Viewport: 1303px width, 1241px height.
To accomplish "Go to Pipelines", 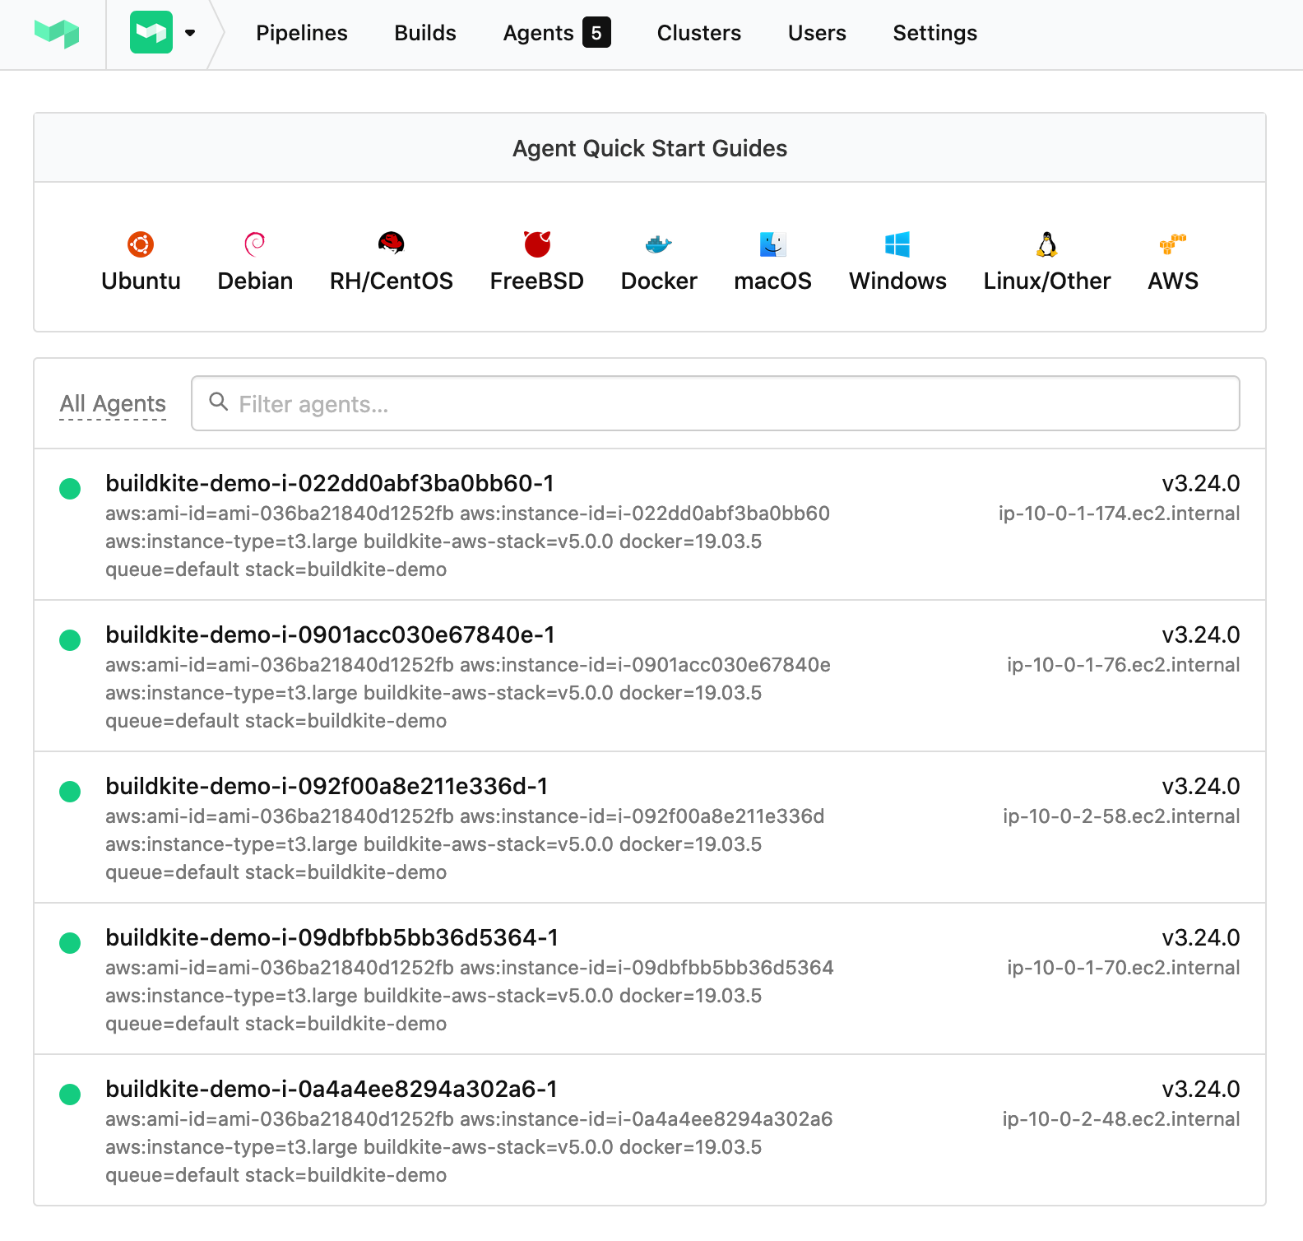I will (302, 33).
